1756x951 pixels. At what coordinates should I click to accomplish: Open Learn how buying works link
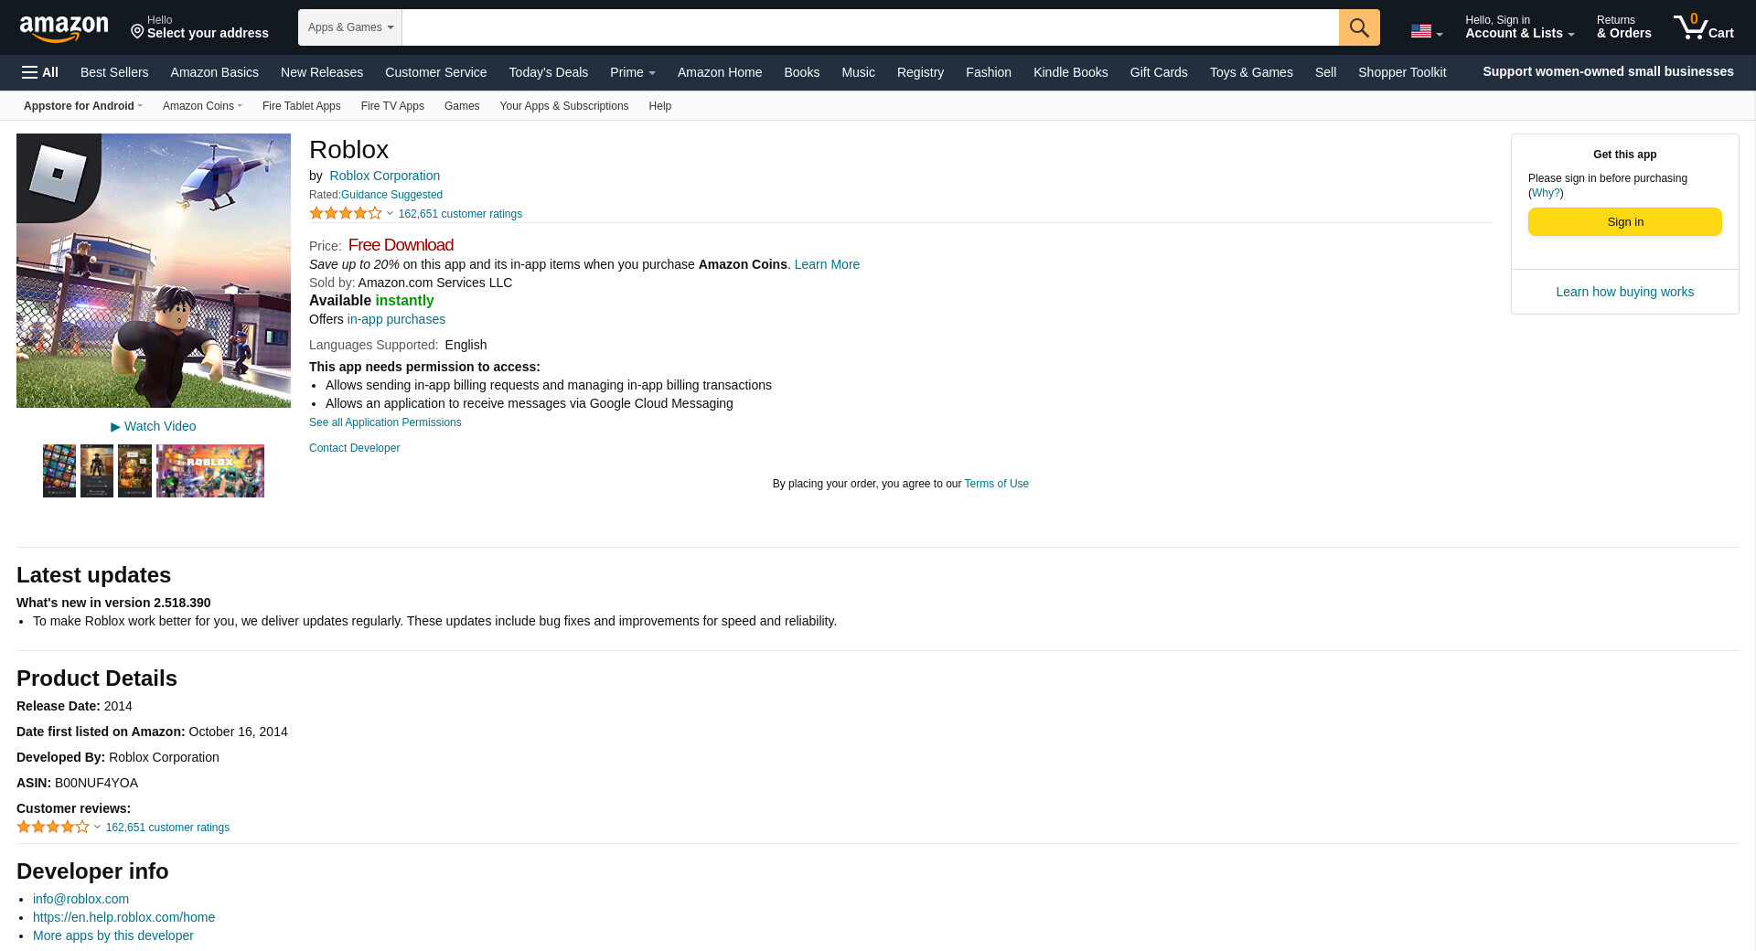coord(1624,292)
